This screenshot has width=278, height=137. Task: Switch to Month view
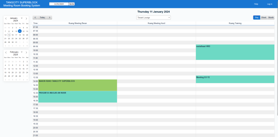(271, 17)
